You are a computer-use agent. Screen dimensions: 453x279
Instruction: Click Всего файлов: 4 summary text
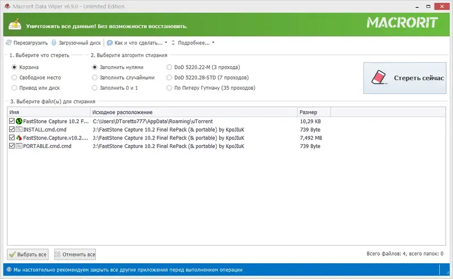pos(405,254)
